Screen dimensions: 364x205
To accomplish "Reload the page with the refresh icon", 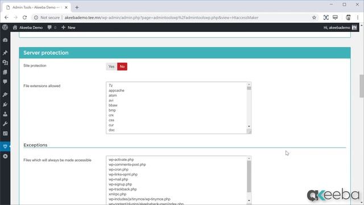I will pos(24,18).
